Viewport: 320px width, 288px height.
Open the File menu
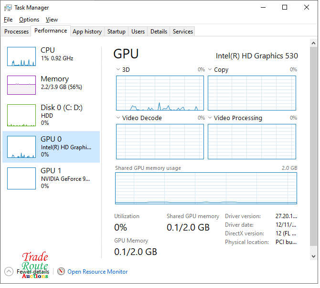pos(8,20)
